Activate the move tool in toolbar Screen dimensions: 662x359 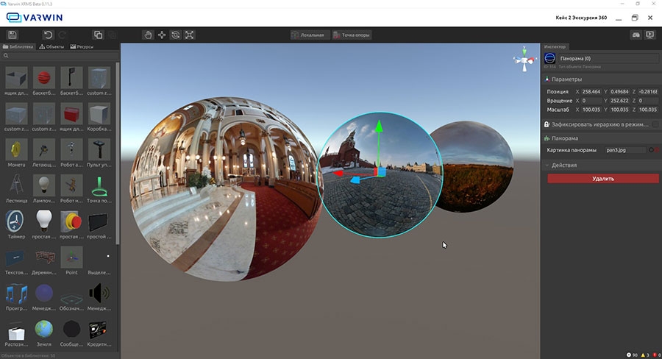[x=161, y=35]
